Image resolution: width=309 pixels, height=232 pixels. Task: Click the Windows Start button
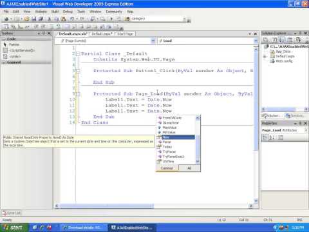[x=14, y=227]
